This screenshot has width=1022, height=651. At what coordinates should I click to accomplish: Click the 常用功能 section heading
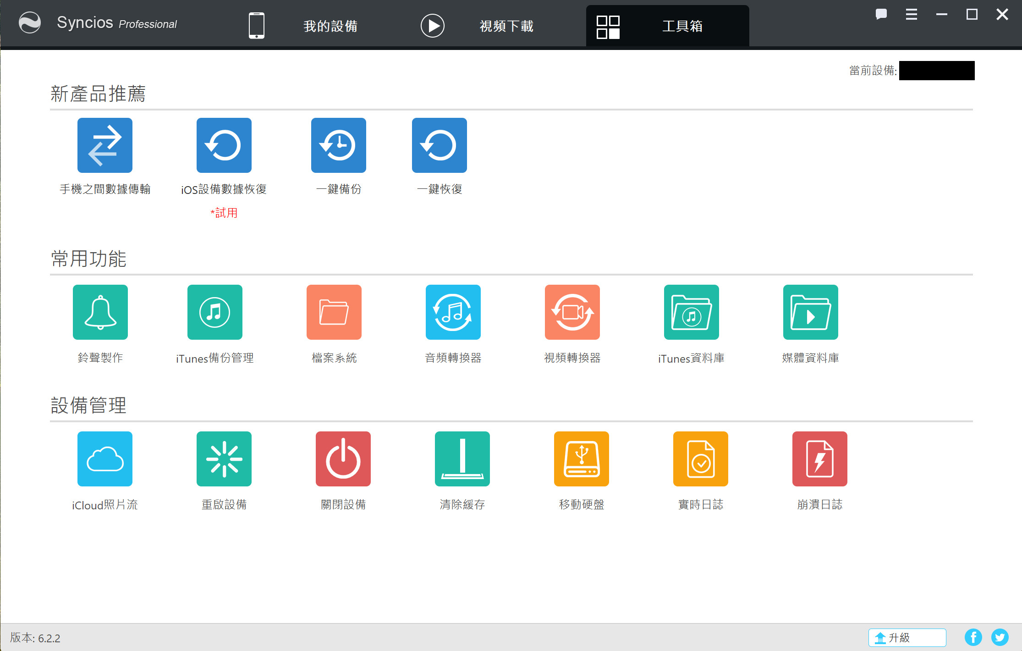88,259
